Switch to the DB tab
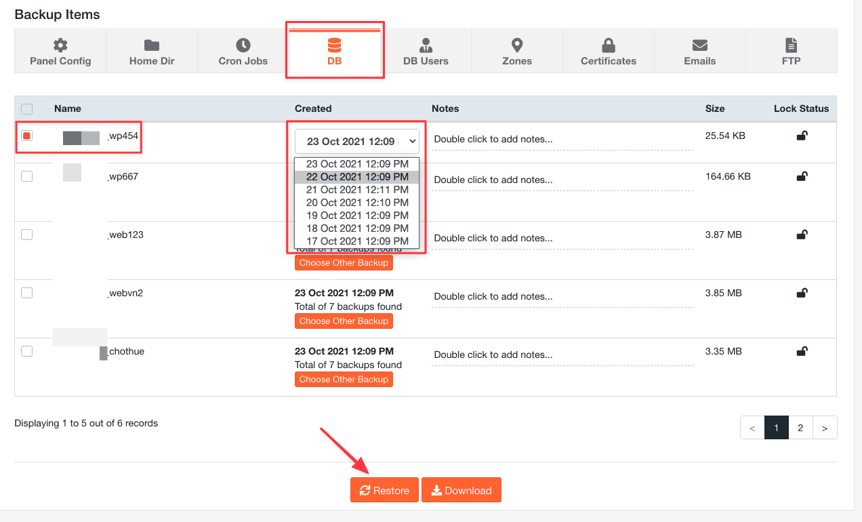Image resolution: width=862 pixels, height=522 pixels. click(x=335, y=52)
